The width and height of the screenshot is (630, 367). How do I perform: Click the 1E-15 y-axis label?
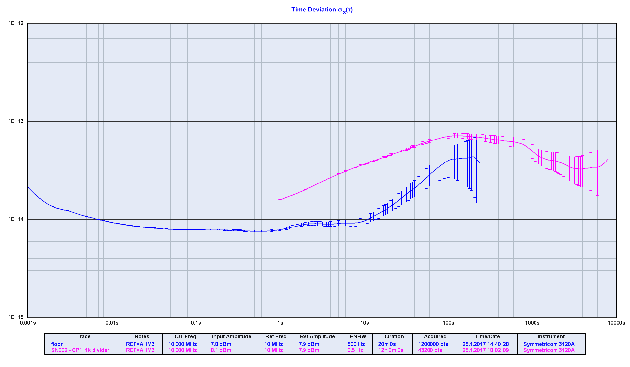pyautogui.click(x=16, y=317)
